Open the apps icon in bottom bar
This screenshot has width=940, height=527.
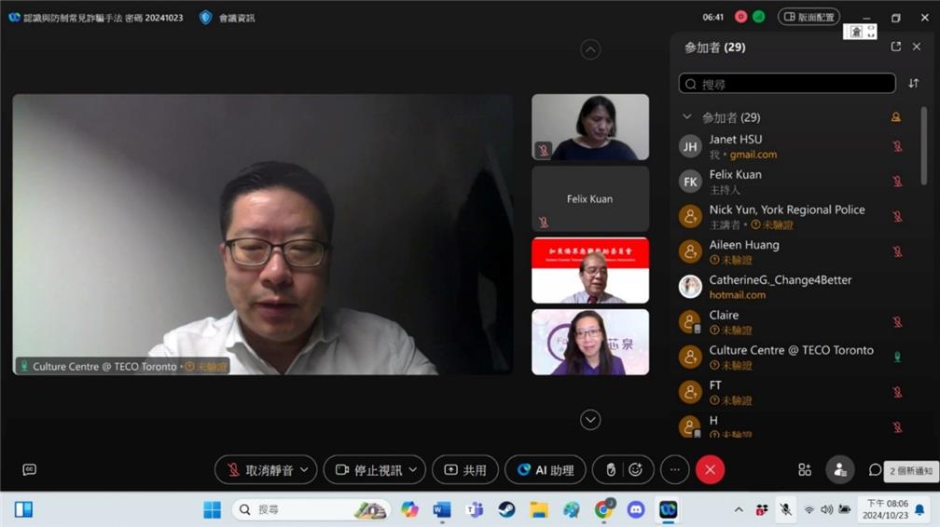pos(805,470)
